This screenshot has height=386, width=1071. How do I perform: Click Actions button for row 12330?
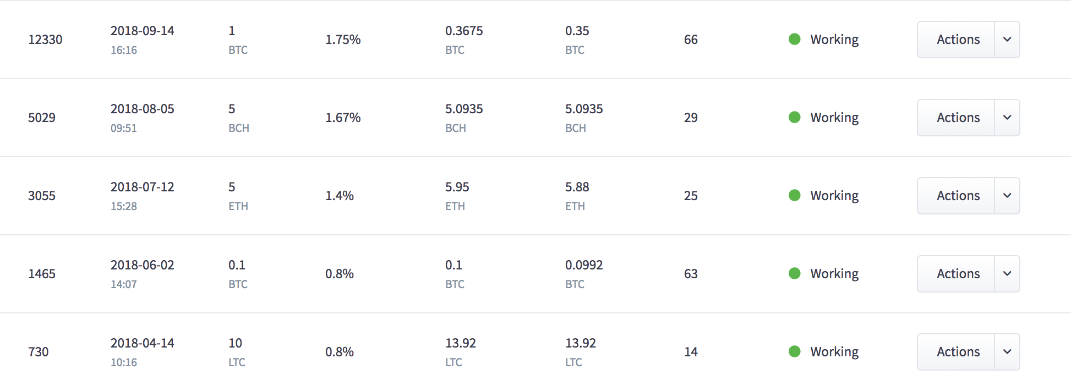[956, 40]
